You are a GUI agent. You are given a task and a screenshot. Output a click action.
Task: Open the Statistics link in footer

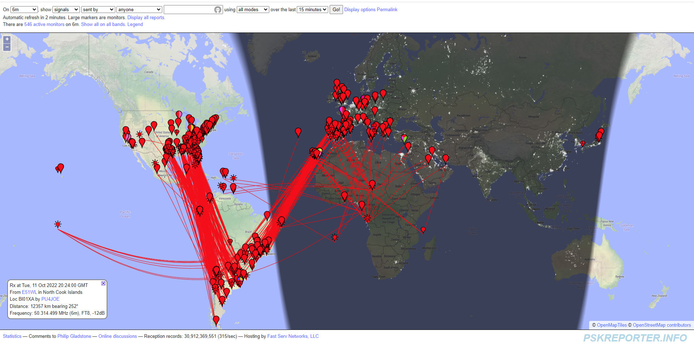point(12,336)
